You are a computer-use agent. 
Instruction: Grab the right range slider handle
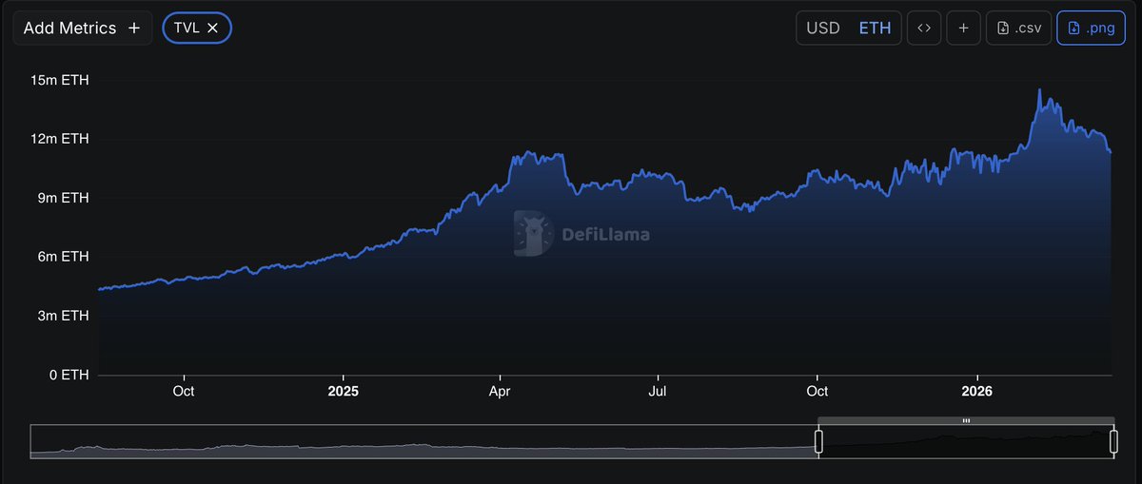pos(1113,441)
